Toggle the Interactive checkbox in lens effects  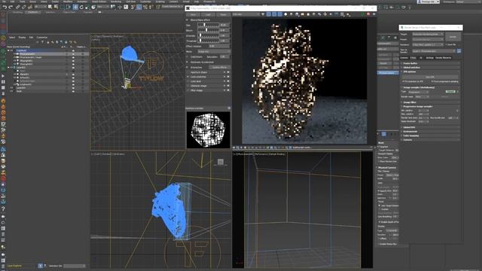coord(187,67)
